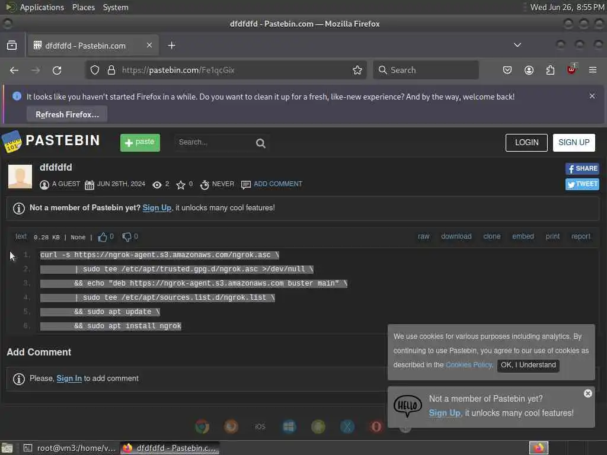The height and width of the screenshot is (455, 607).
Task: Click the browser URL address bar
Action: pyautogui.click(x=226, y=70)
